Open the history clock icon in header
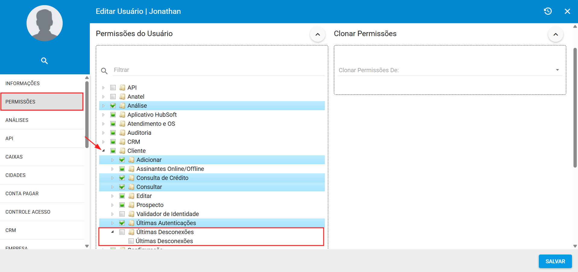 [x=548, y=11]
